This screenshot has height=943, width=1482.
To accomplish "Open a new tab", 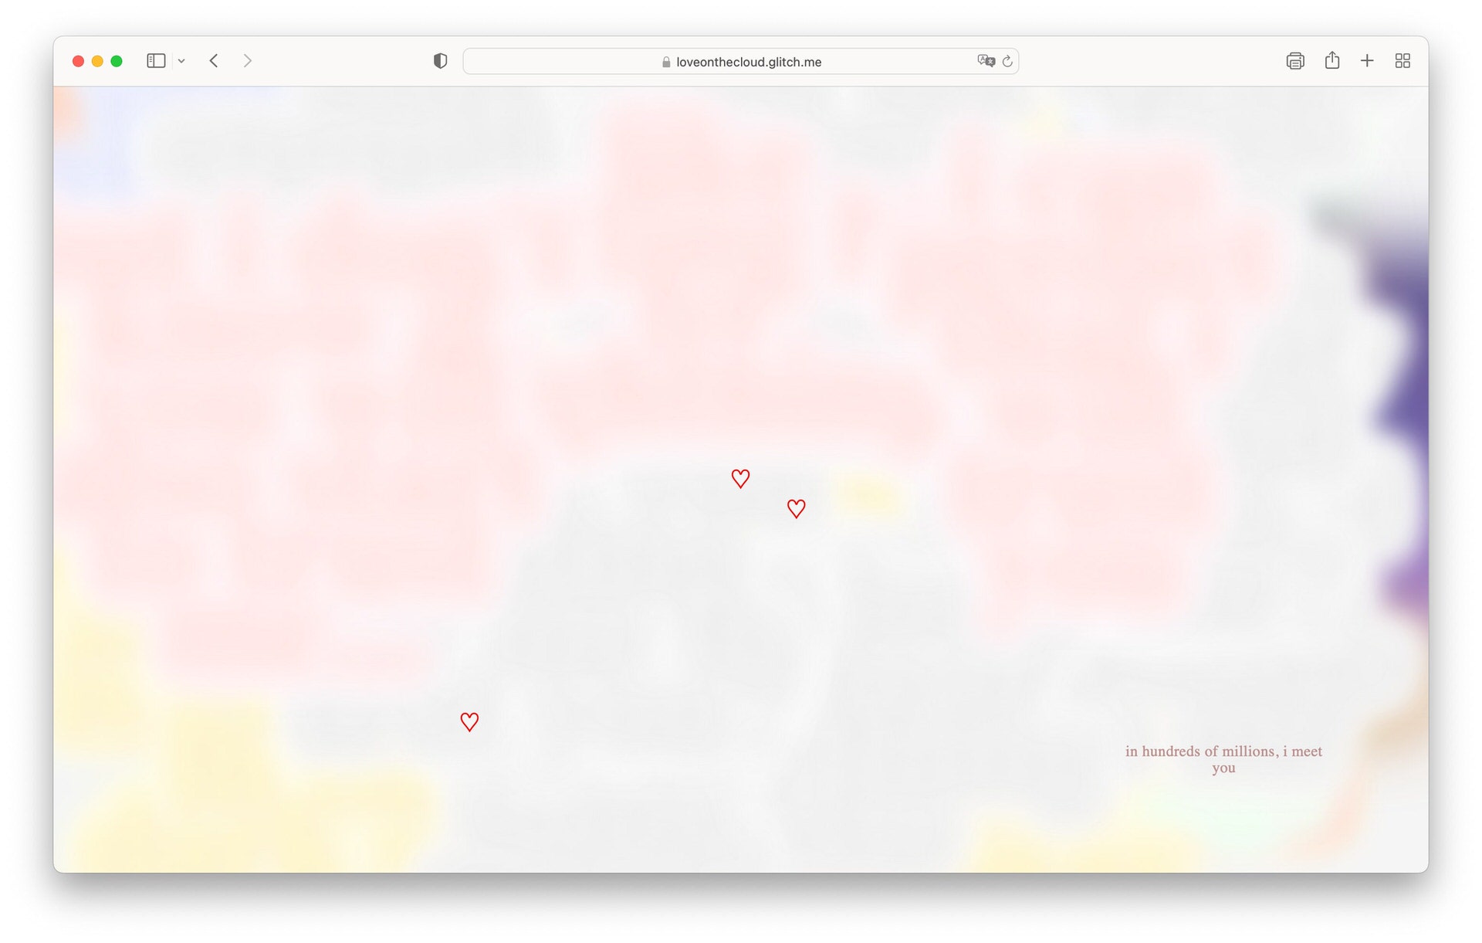I will coord(1367,61).
